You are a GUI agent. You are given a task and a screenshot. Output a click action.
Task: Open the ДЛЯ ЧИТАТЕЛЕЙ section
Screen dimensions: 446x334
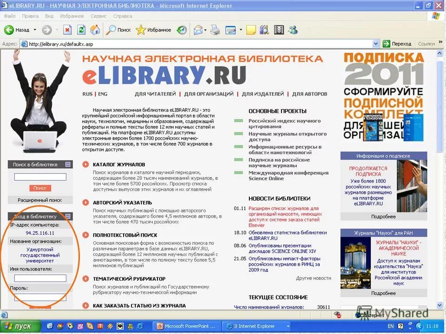[x=155, y=94]
